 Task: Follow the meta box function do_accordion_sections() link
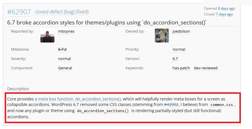click(78, 99)
